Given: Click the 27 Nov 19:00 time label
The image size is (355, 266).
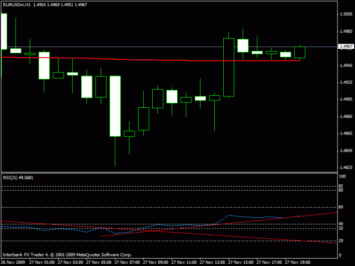Looking at the screenshot, I should pyautogui.click(x=298, y=262).
